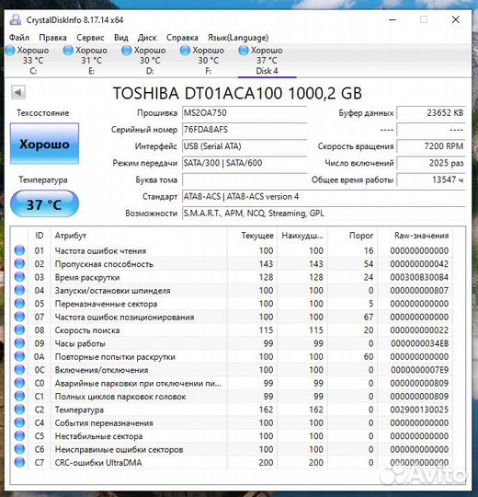The width and height of the screenshot is (478, 497).
Task: Click status orb for Включения/отключения
Action: [x=19, y=370]
